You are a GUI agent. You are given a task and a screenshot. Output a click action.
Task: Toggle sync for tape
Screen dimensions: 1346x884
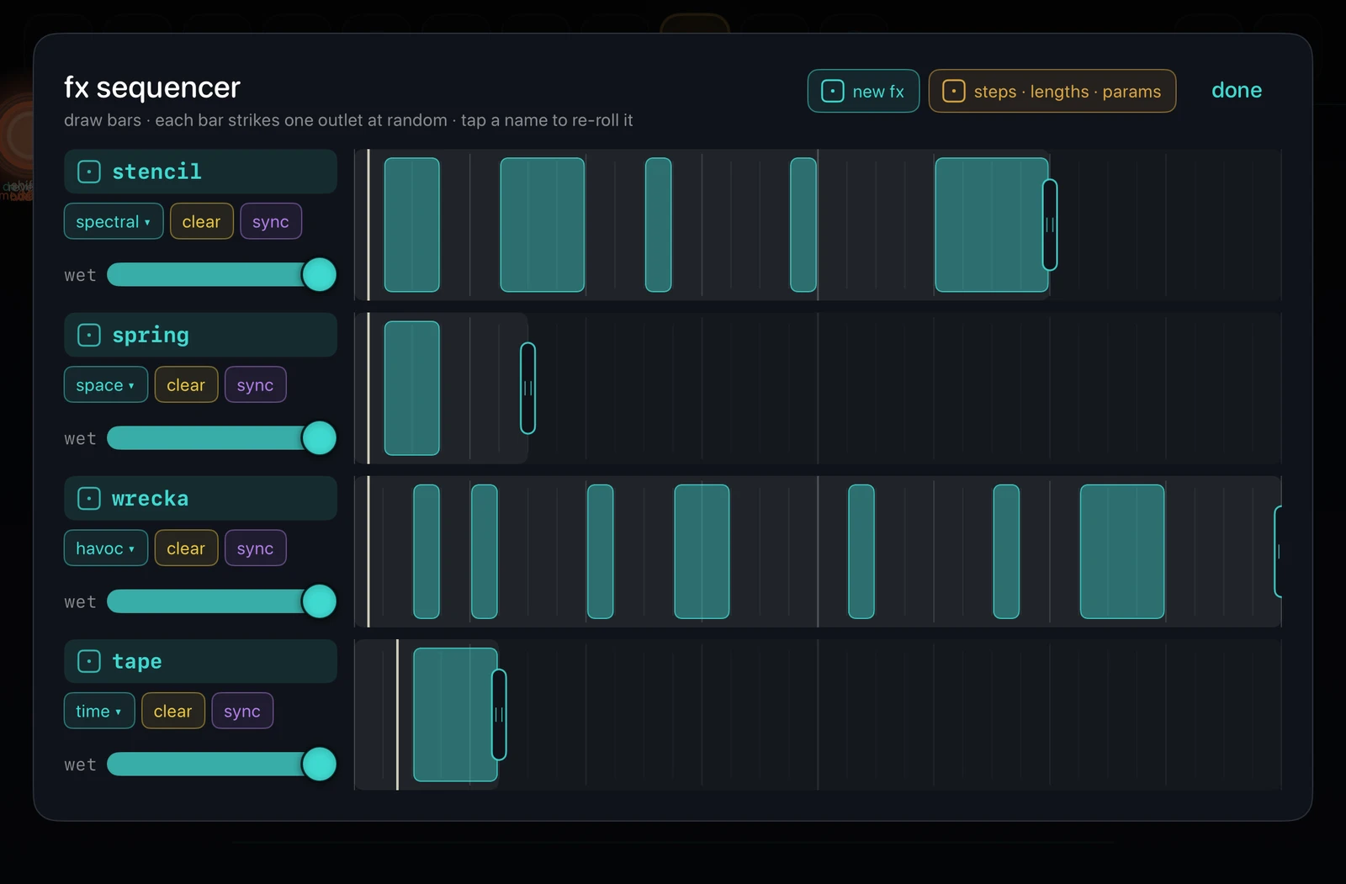pyautogui.click(x=242, y=711)
